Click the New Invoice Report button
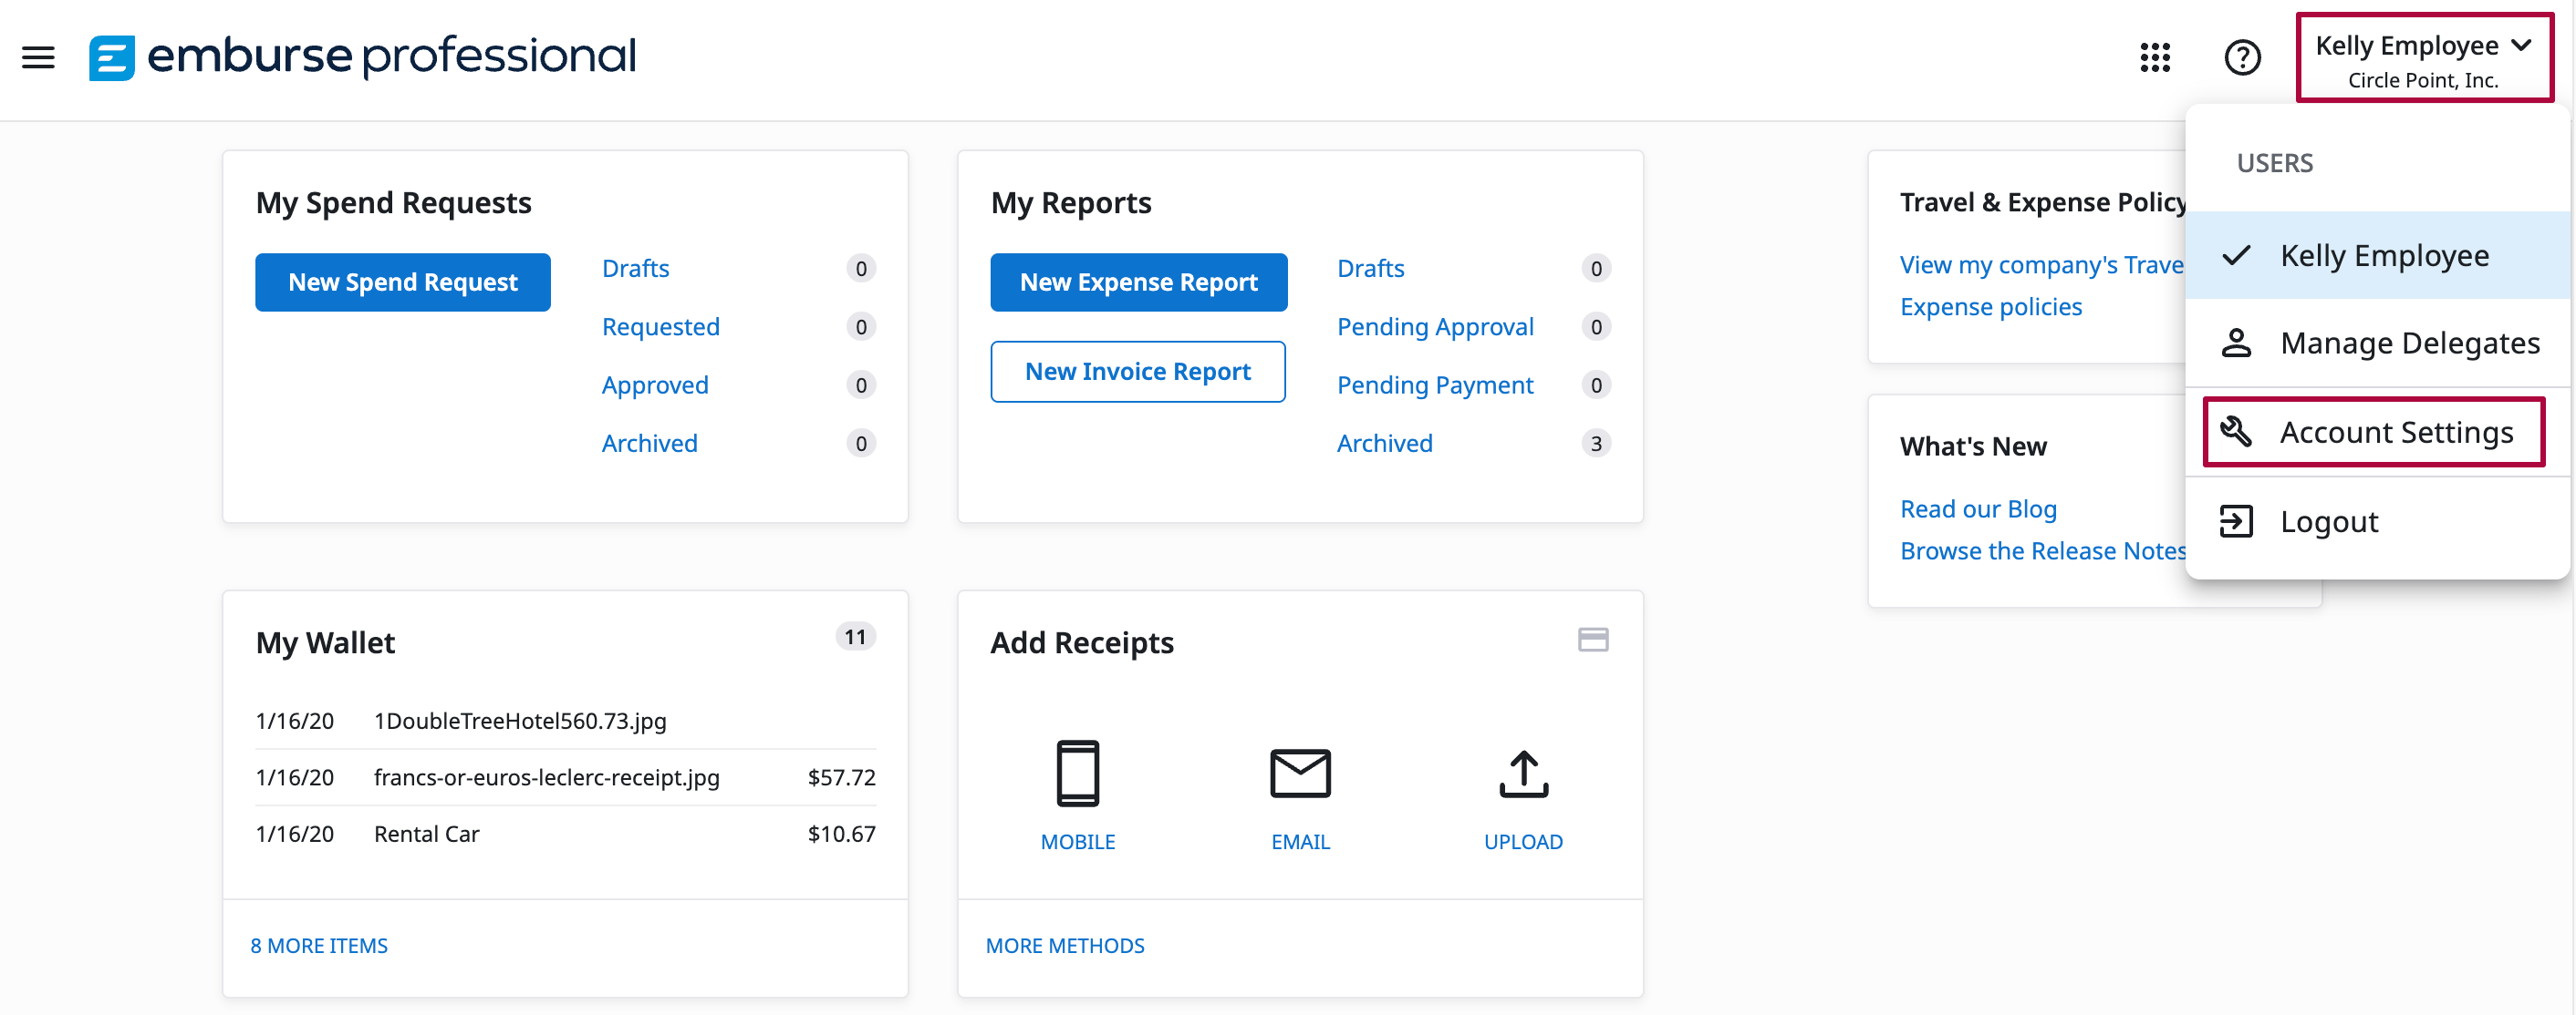Viewport: 2576px width, 1015px height. (x=1137, y=371)
